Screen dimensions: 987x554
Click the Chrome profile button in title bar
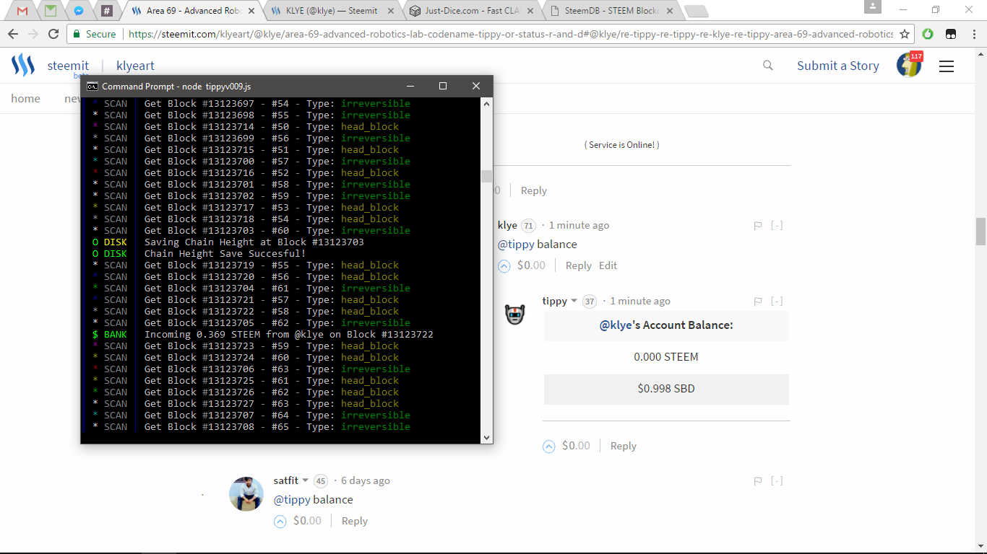click(872, 6)
